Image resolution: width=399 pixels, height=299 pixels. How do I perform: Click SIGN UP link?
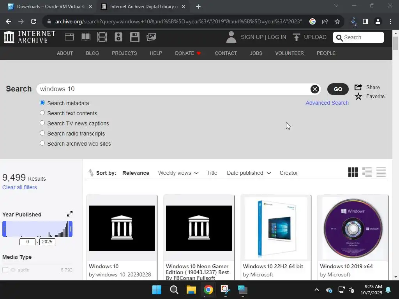point(252,37)
